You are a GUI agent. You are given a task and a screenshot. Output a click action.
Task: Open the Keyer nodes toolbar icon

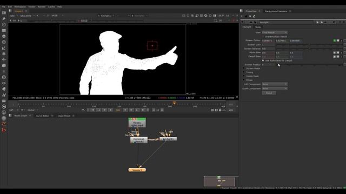(x=4, y=48)
